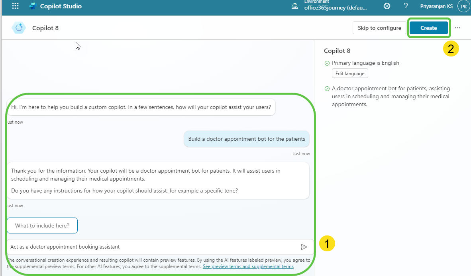Image resolution: width=471 pixels, height=276 pixels.
Task: Click the Copilot 8 hexagon avatar
Action: [18, 28]
